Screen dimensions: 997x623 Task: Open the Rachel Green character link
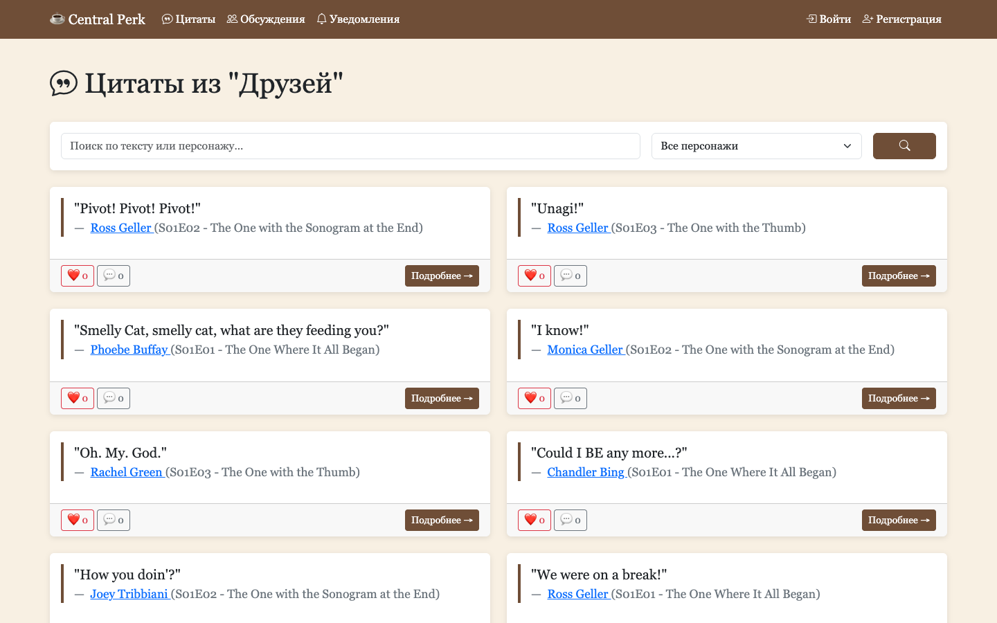(127, 472)
